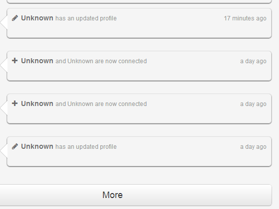Open Unknown user in 17 minutes ago update

(x=37, y=18)
